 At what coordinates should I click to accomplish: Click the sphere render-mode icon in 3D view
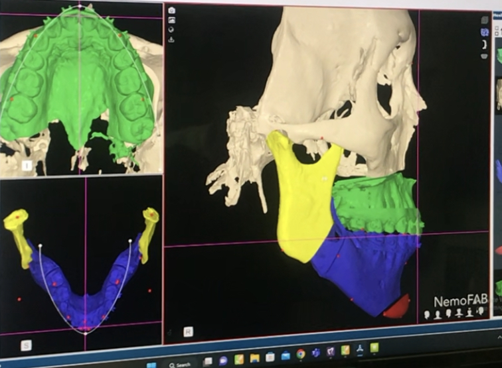171,30
